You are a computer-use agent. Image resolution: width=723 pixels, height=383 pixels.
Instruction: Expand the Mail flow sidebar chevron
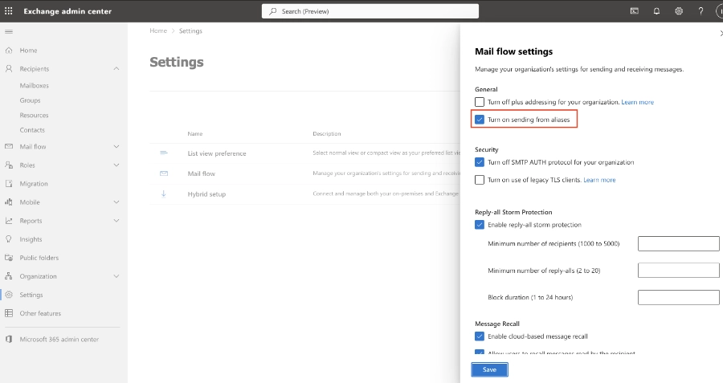coord(116,147)
